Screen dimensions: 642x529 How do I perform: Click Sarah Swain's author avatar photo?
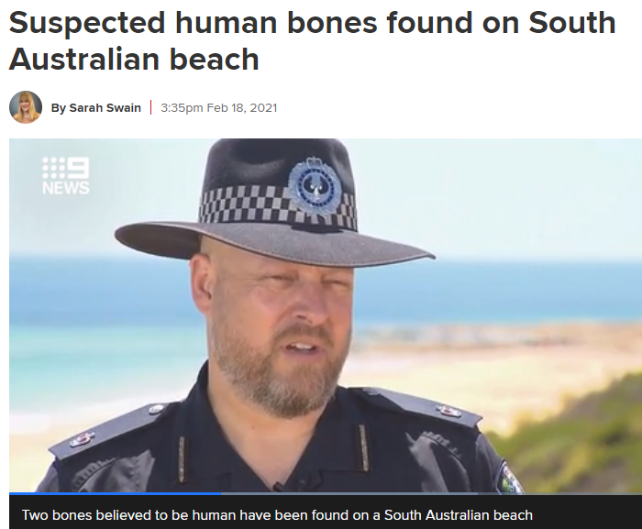click(26, 107)
